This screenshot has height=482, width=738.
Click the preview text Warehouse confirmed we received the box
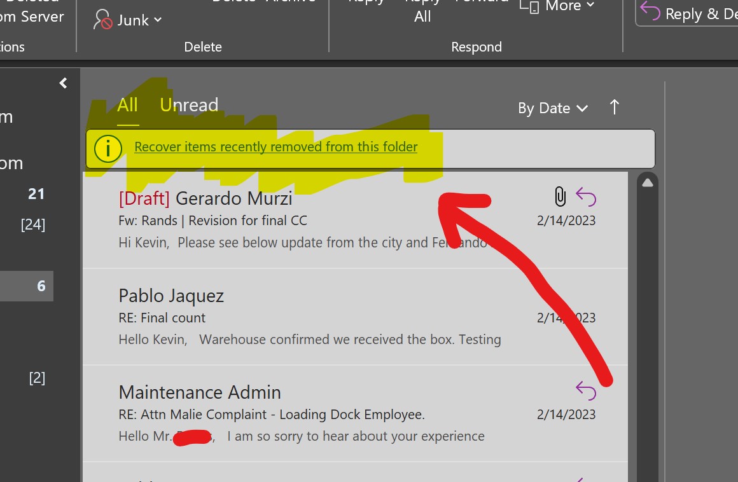click(327, 340)
